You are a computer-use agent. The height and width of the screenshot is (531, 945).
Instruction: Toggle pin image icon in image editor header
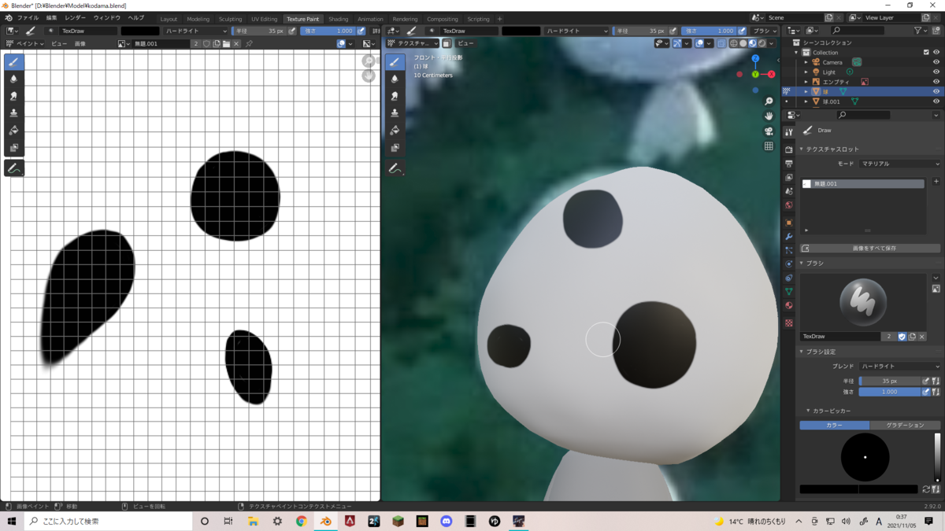(249, 44)
